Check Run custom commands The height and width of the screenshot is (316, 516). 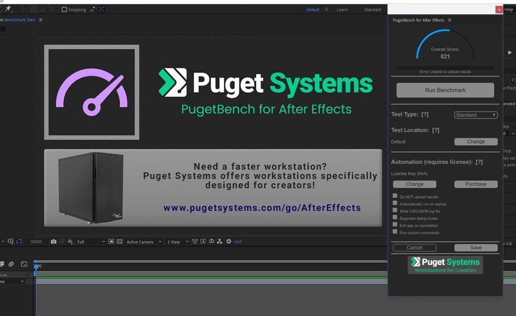click(x=395, y=232)
